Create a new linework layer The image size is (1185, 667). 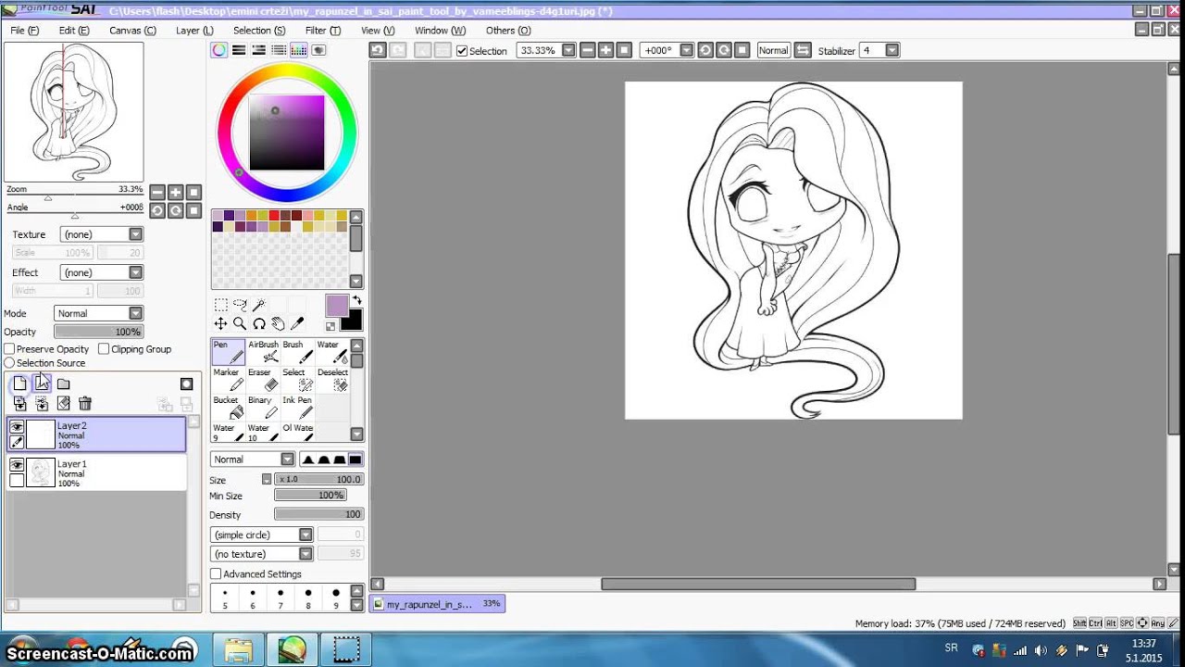(x=42, y=384)
